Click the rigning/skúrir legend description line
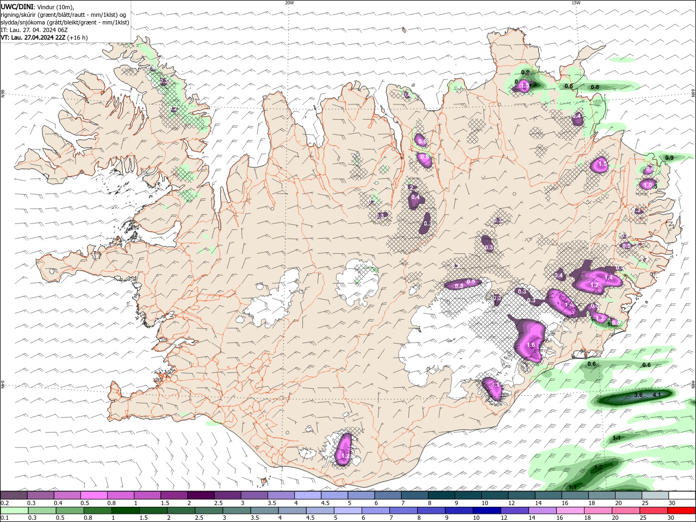This screenshot has width=696, height=522. pyautogui.click(x=64, y=15)
